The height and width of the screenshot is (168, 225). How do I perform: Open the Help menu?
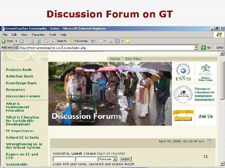[63, 35]
